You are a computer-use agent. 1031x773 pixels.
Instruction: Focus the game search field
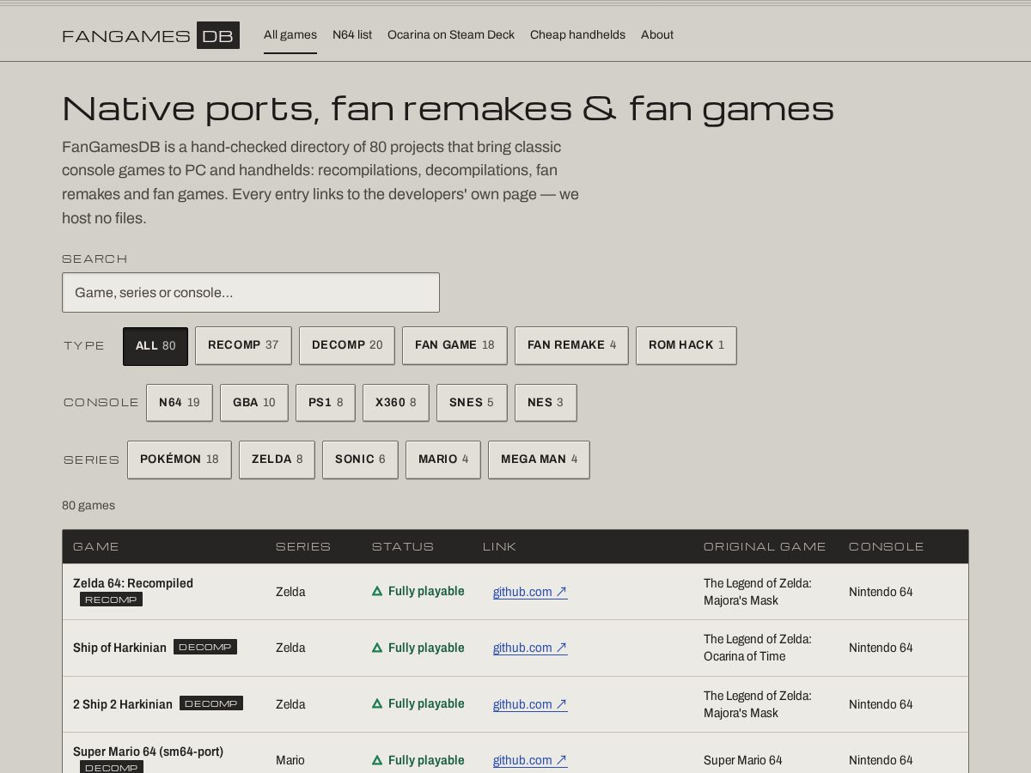251,293
